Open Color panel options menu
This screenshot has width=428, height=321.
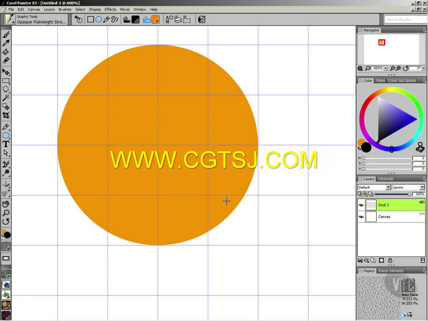[424, 81]
